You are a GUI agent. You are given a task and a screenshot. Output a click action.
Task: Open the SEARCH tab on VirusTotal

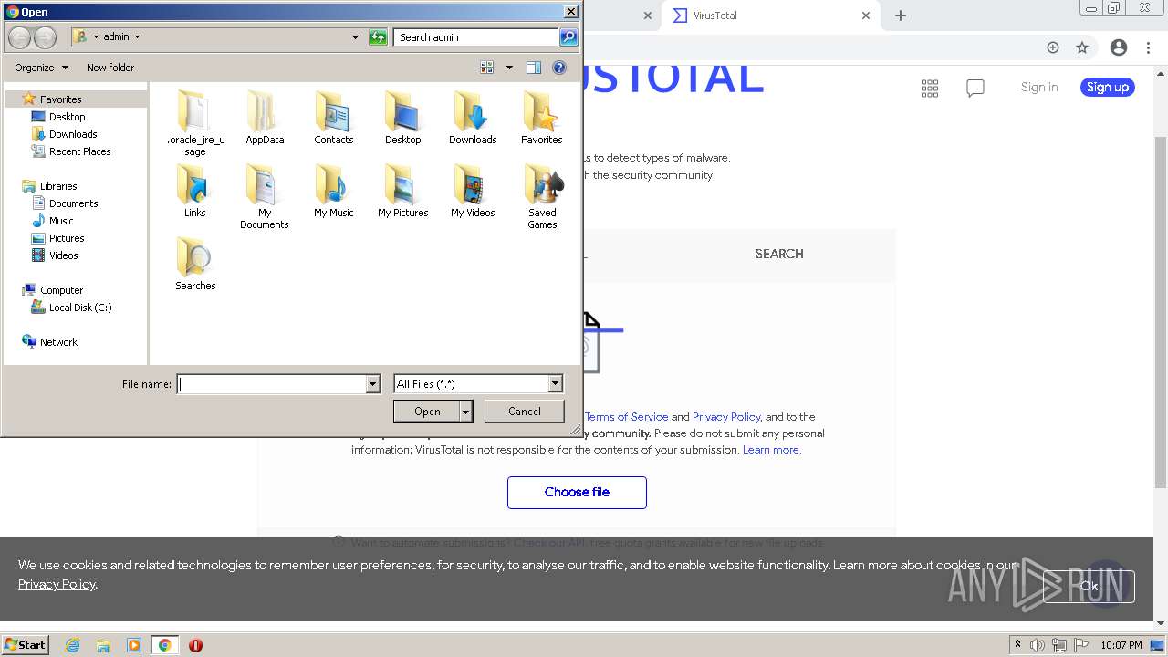pyautogui.click(x=779, y=255)
